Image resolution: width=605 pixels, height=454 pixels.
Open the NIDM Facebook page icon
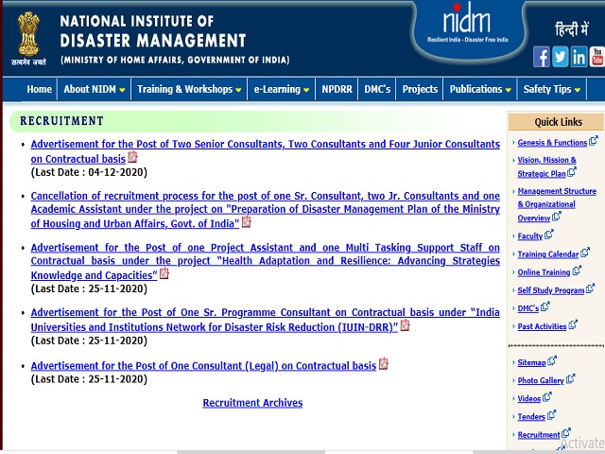pyautogui.click(x=542, y=57)
